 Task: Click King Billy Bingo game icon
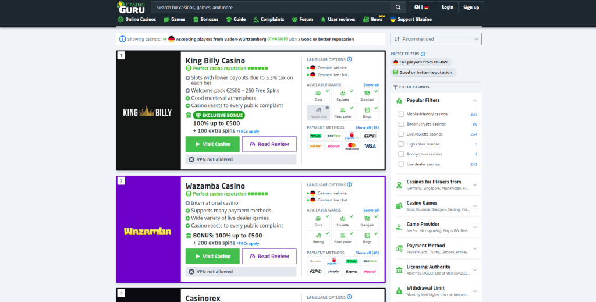click(367, 113)
